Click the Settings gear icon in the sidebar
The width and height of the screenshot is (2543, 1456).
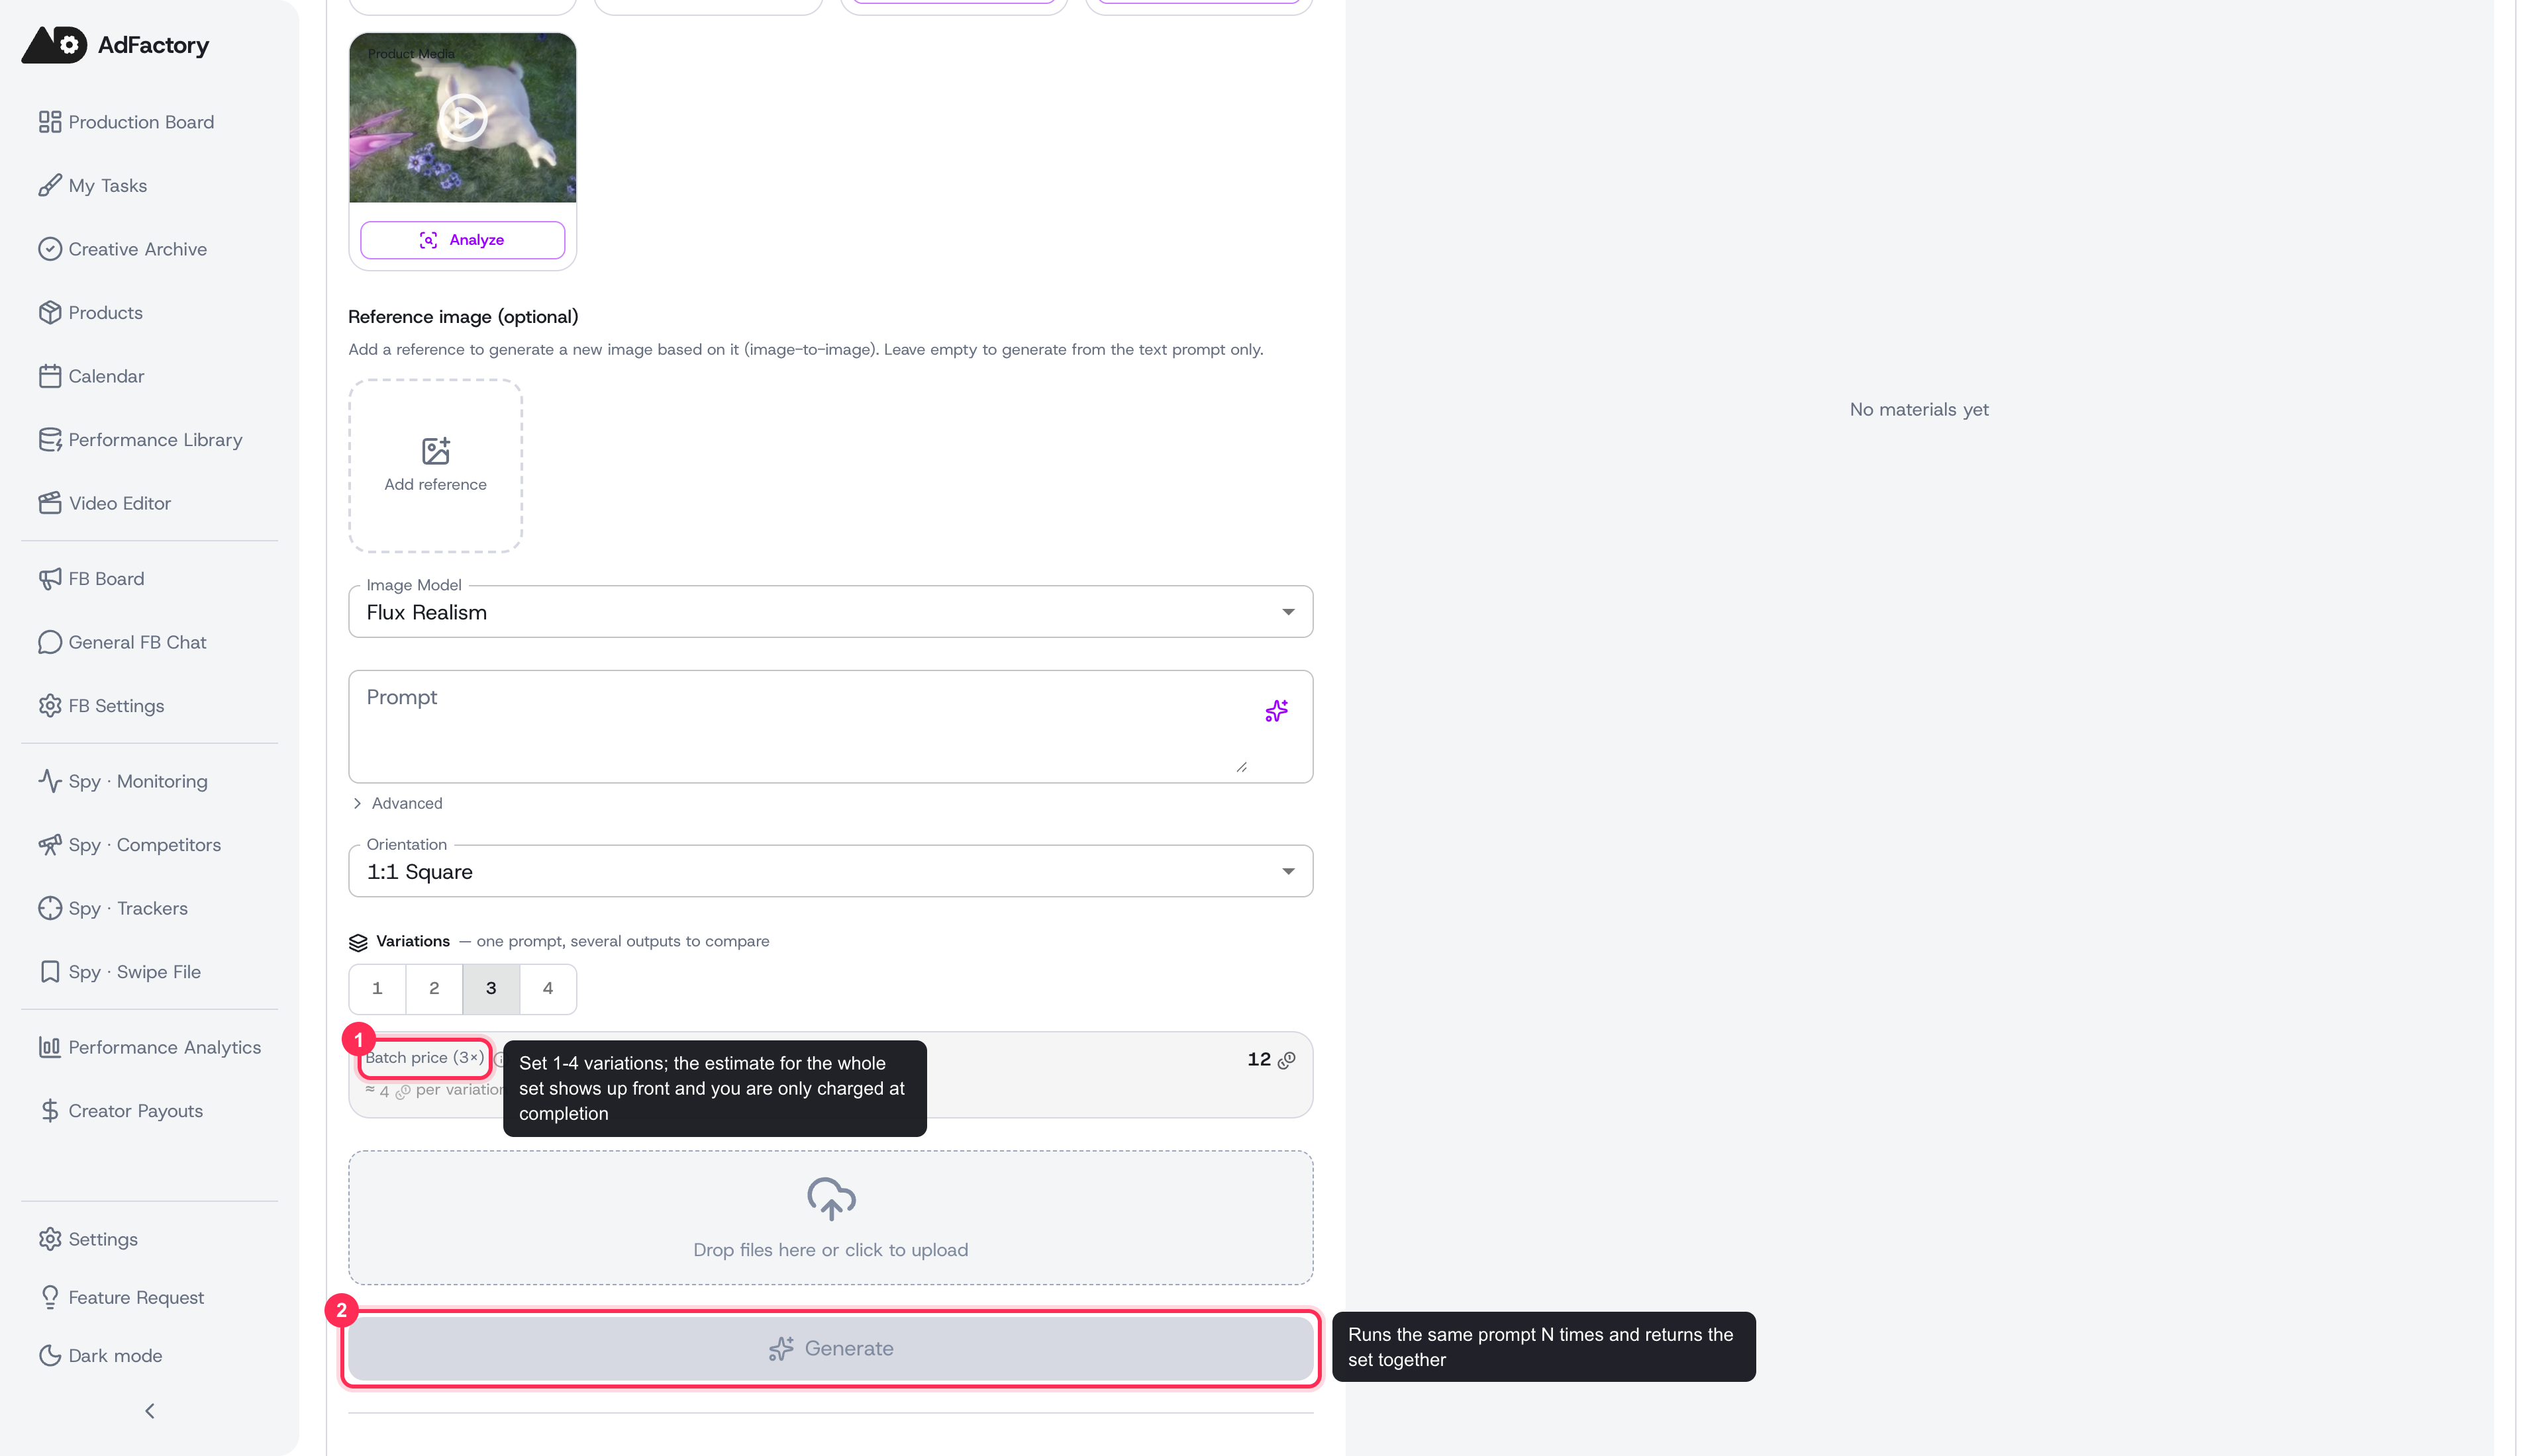point(50,1239)
